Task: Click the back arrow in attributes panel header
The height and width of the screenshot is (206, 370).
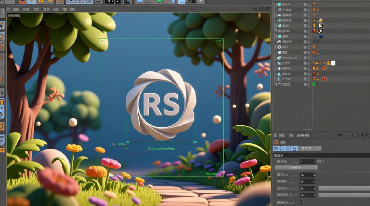Action: point(340,135)
